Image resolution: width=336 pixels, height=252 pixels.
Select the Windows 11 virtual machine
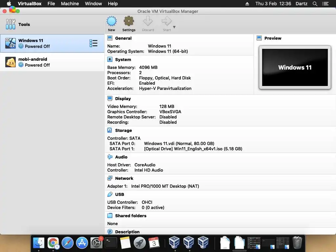click(52, 43)
